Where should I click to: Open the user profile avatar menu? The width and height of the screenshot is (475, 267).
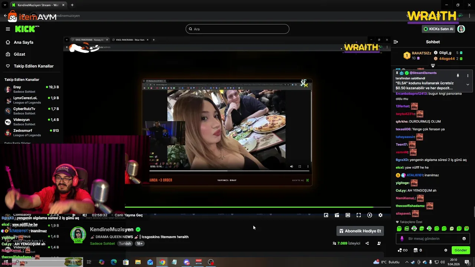(x=461, y=29)
